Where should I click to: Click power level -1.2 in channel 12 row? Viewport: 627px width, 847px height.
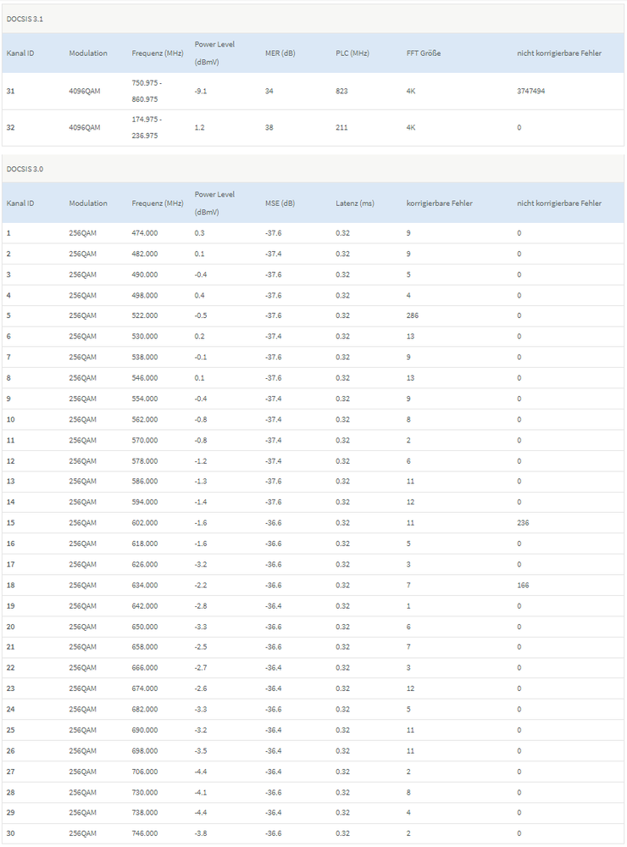pyautogui.click(x=200, y=460)
